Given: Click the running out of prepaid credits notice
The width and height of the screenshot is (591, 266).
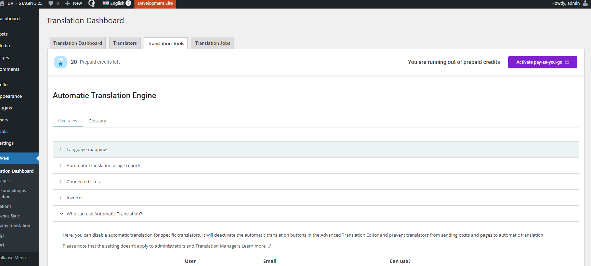Looking at the screenshot, I should (454, 62).
